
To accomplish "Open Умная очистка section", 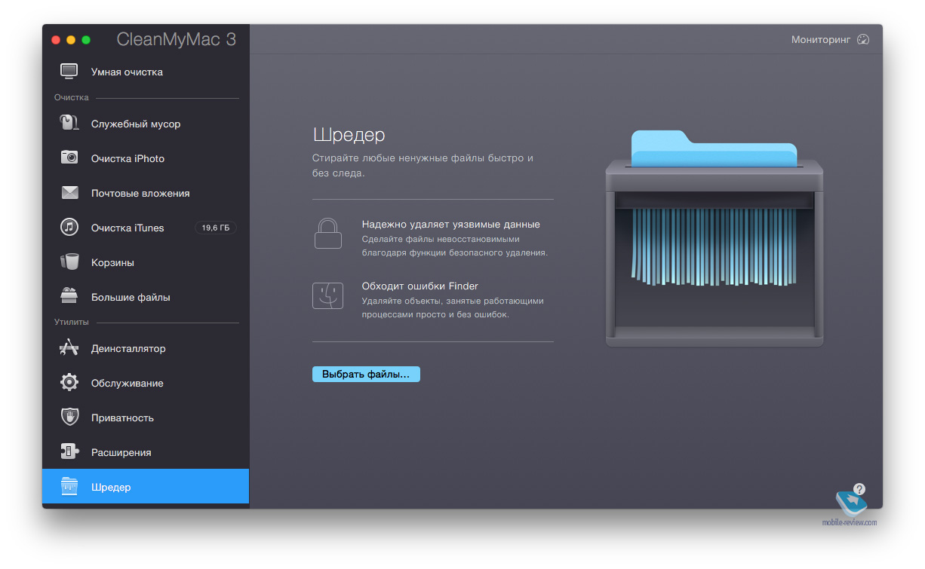I will [x=146, y=72].
